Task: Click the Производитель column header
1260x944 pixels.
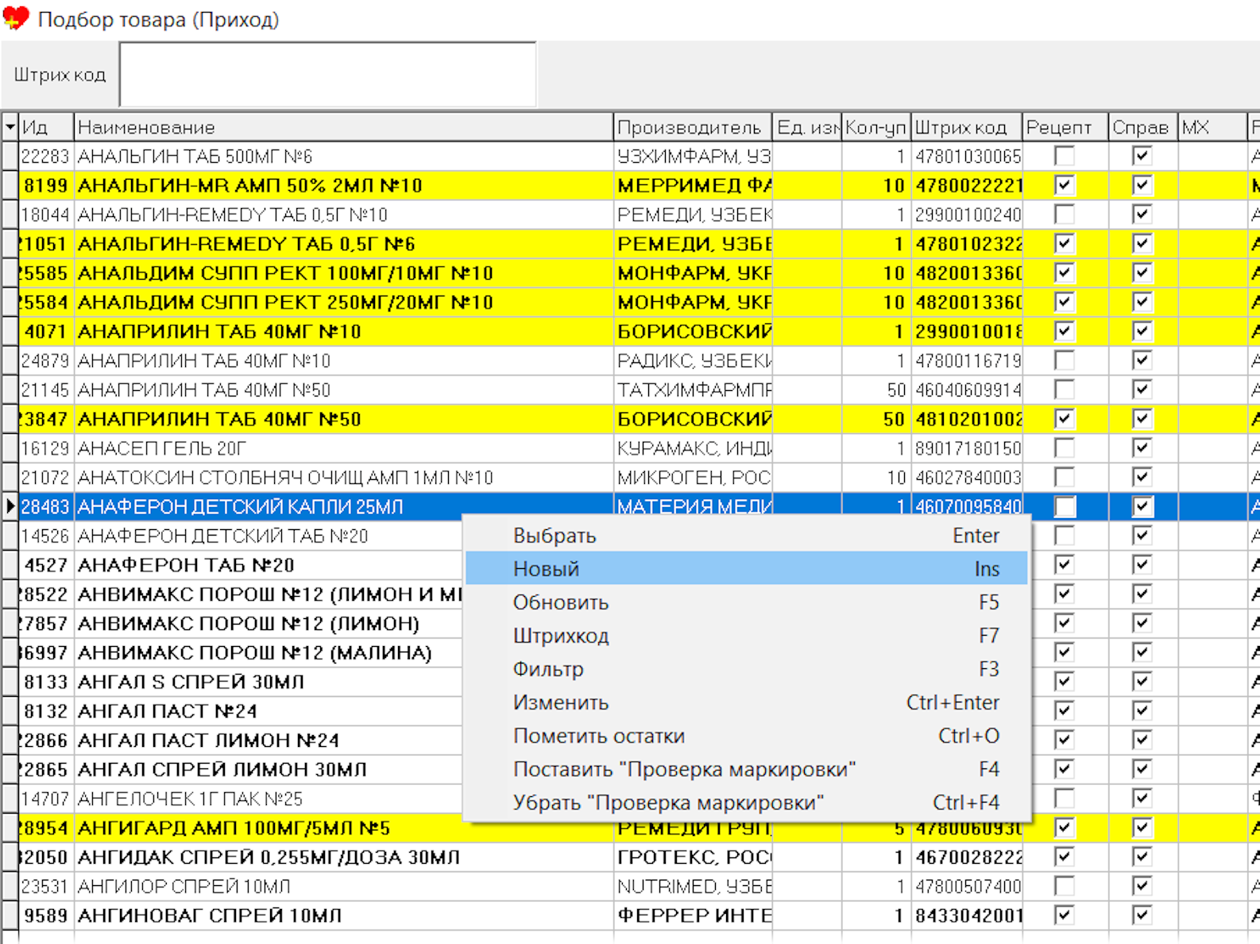Action: pyautogui.click(x=691, y=127)
